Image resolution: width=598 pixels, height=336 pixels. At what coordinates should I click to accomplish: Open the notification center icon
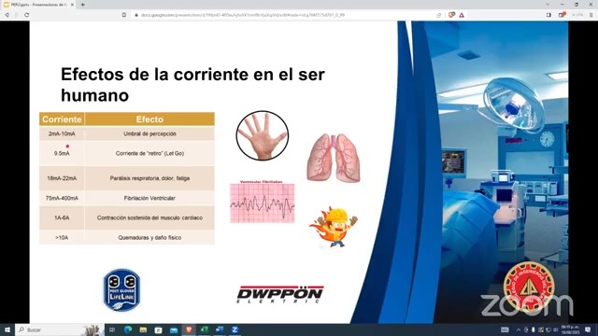point(588,329)
